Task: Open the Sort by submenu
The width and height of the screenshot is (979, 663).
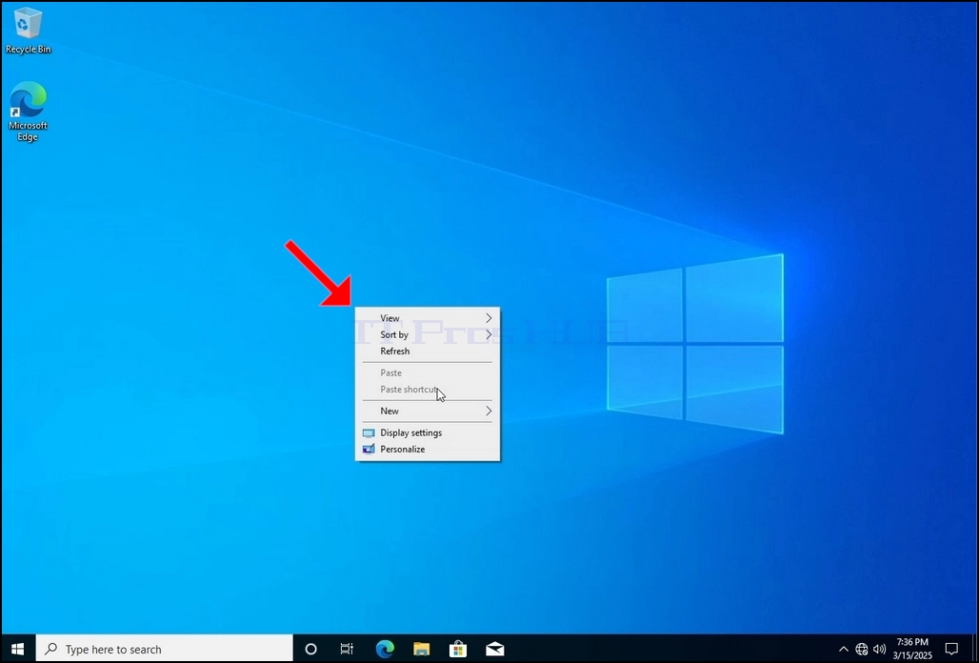Action: (x=428, y=334)
